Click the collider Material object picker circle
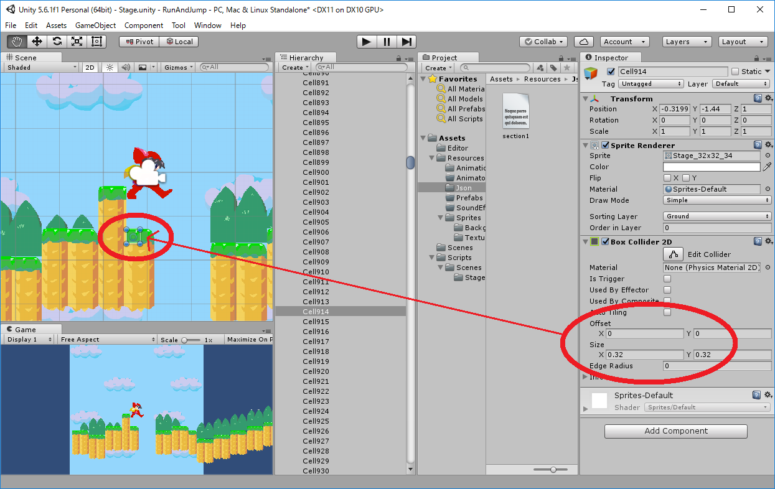Image resolution: width=775 pixels, height=489 pixels. pos(768,268)
